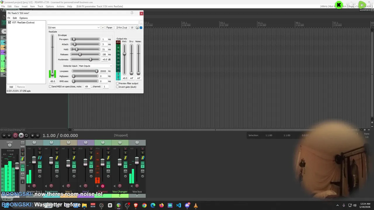The height and width of the screenshot is (210, 374).
Task: Mute the Vox 2 mixer track
Action: [91, 149]
